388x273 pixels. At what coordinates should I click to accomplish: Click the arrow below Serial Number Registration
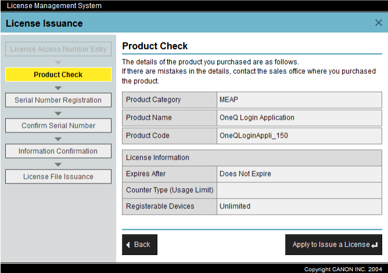(58, 113)
